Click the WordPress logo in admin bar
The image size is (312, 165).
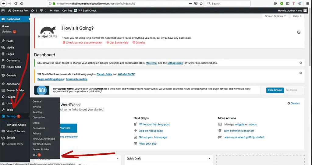[x=3, y=10]
